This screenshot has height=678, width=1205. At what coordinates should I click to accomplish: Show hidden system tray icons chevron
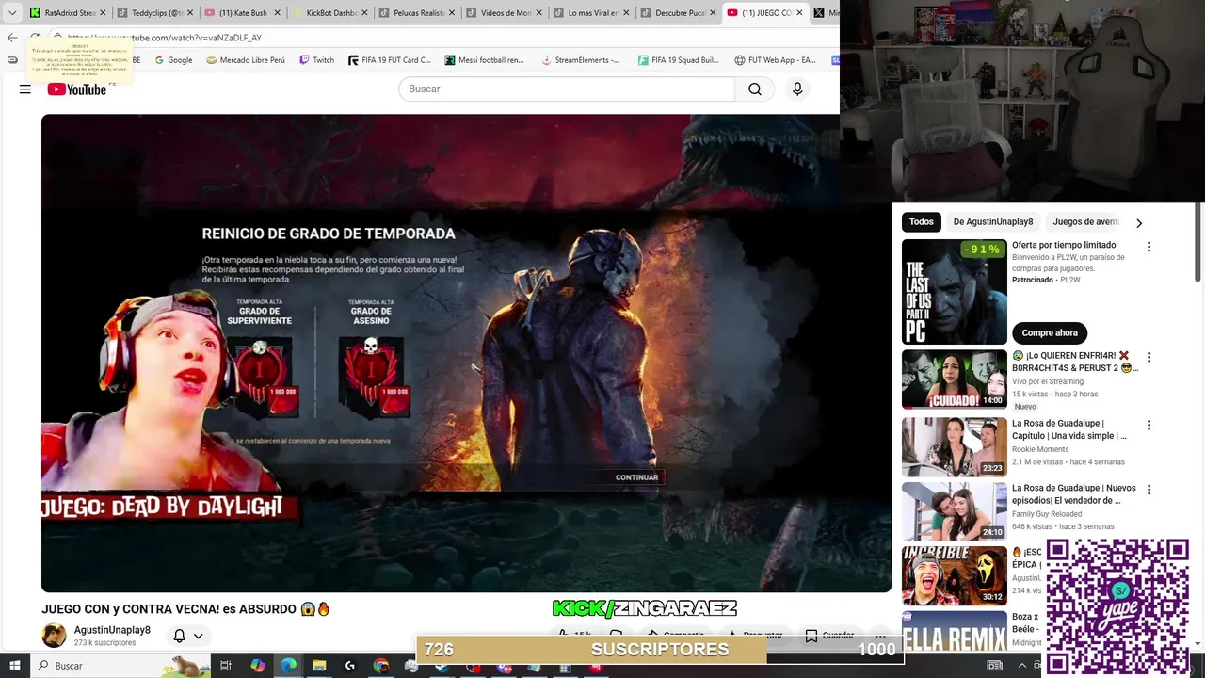point(1022,666)
